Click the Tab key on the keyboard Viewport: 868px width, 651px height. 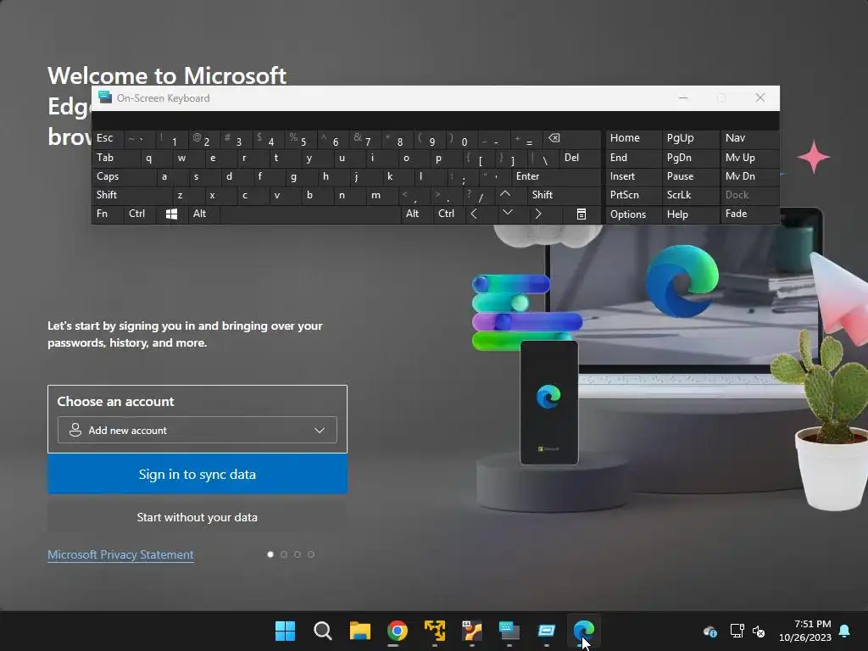click(115, 158)
